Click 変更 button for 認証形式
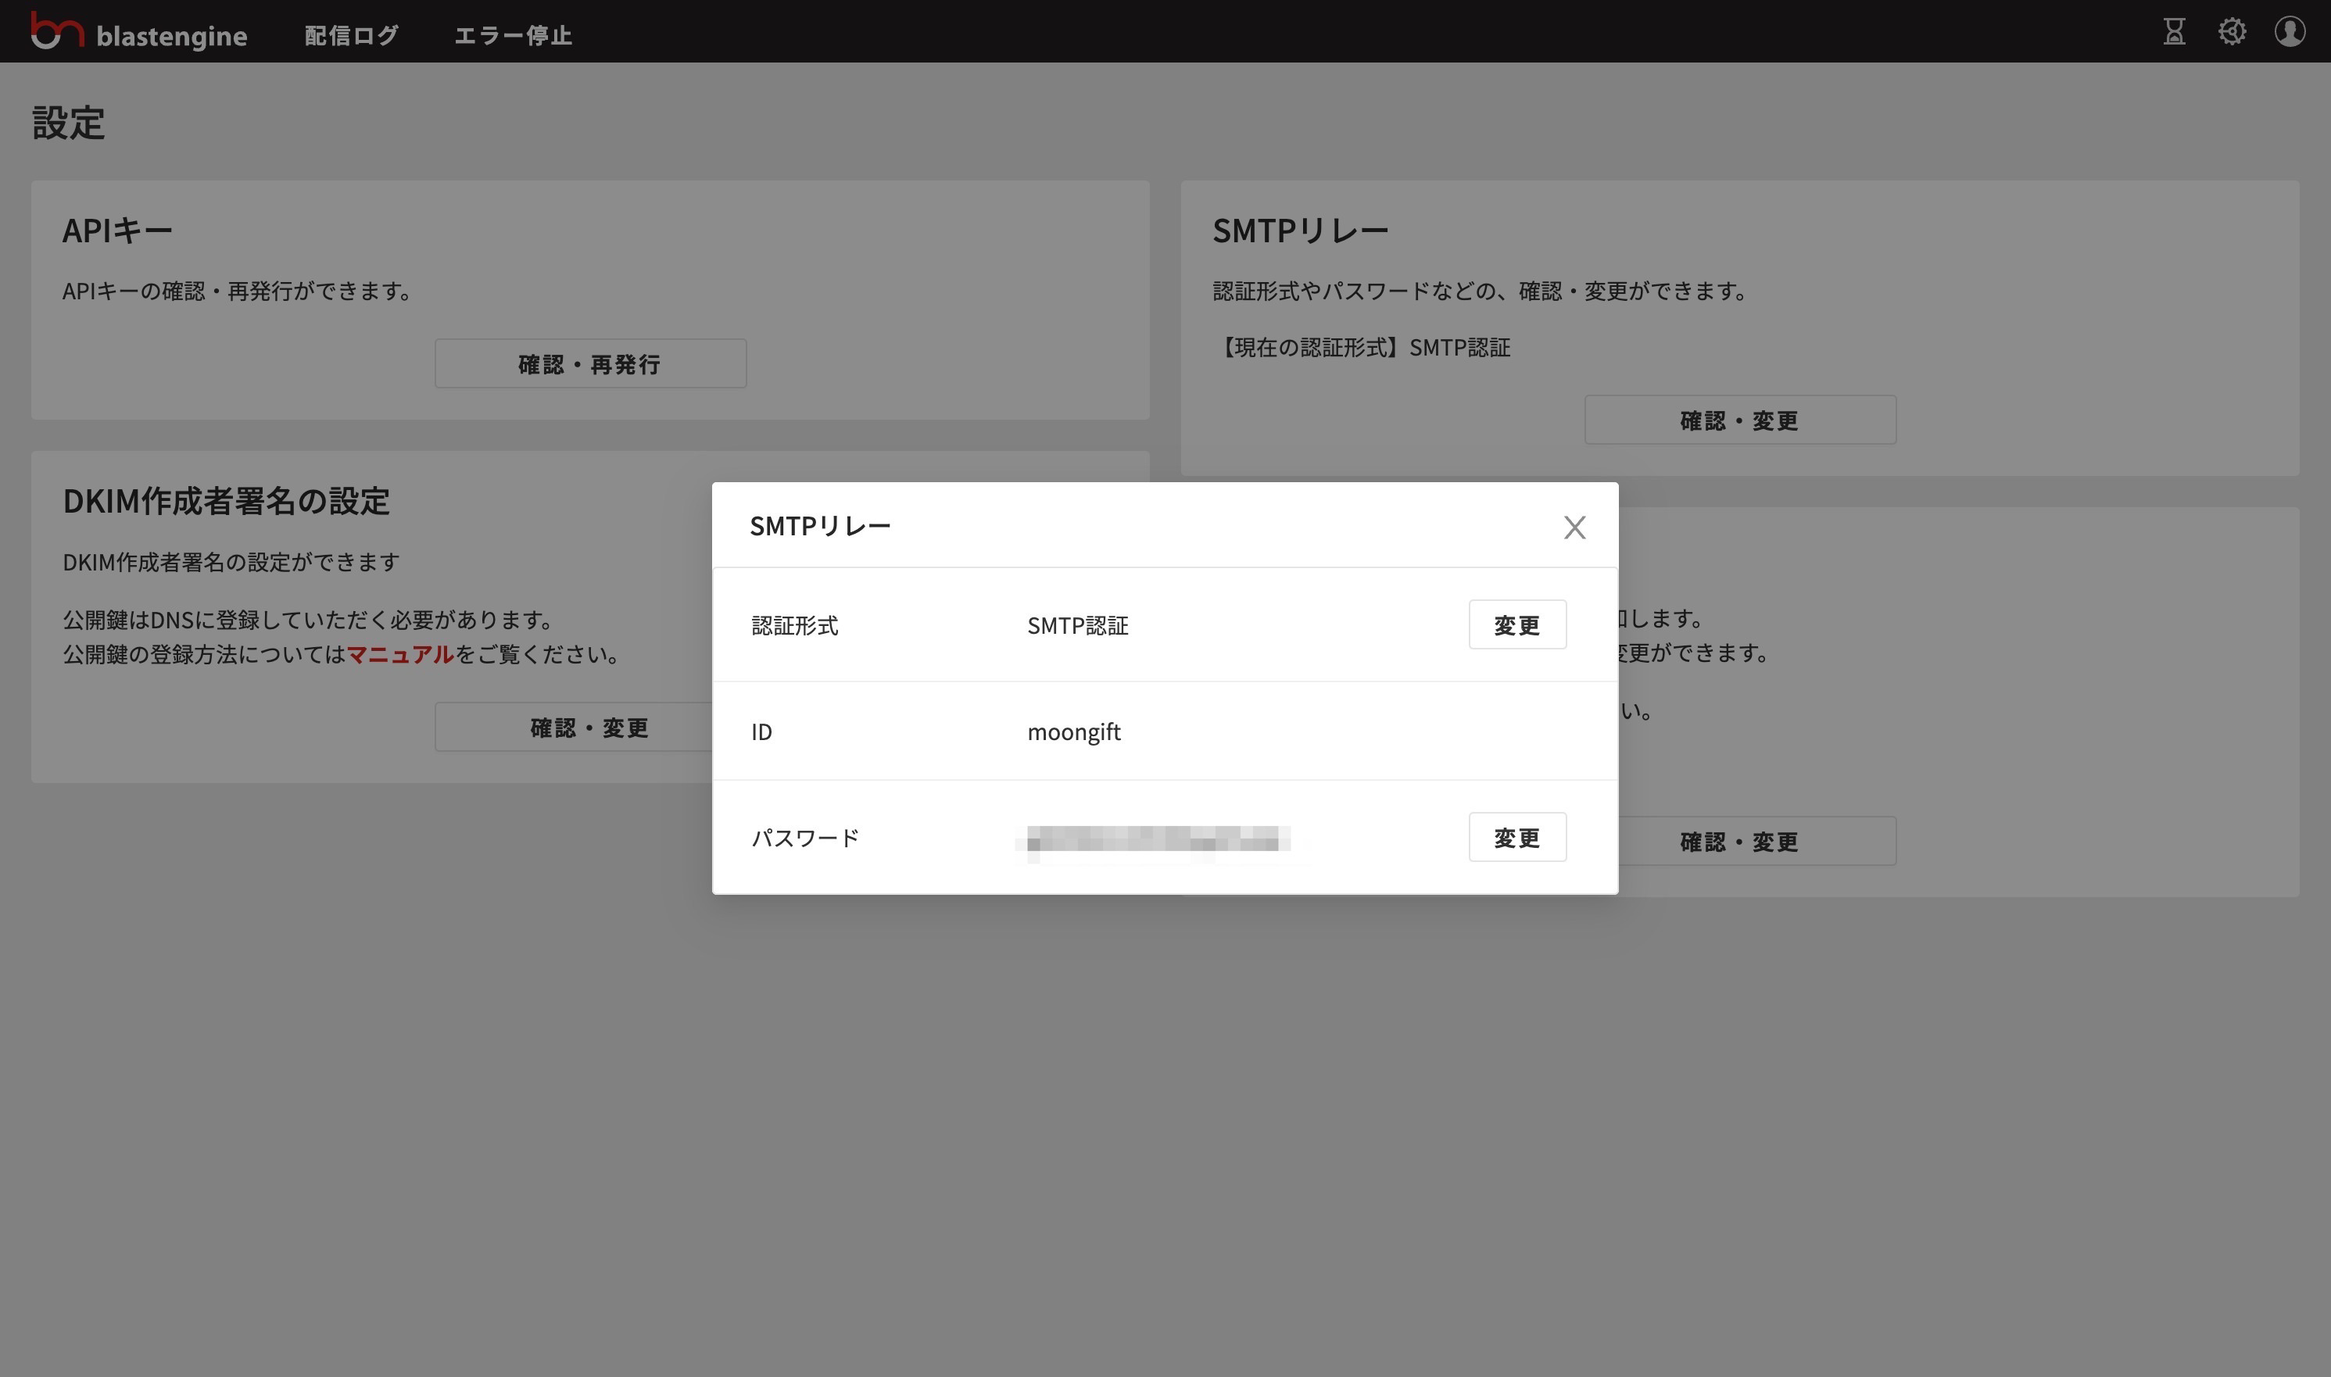 (x=1516, y=624)
